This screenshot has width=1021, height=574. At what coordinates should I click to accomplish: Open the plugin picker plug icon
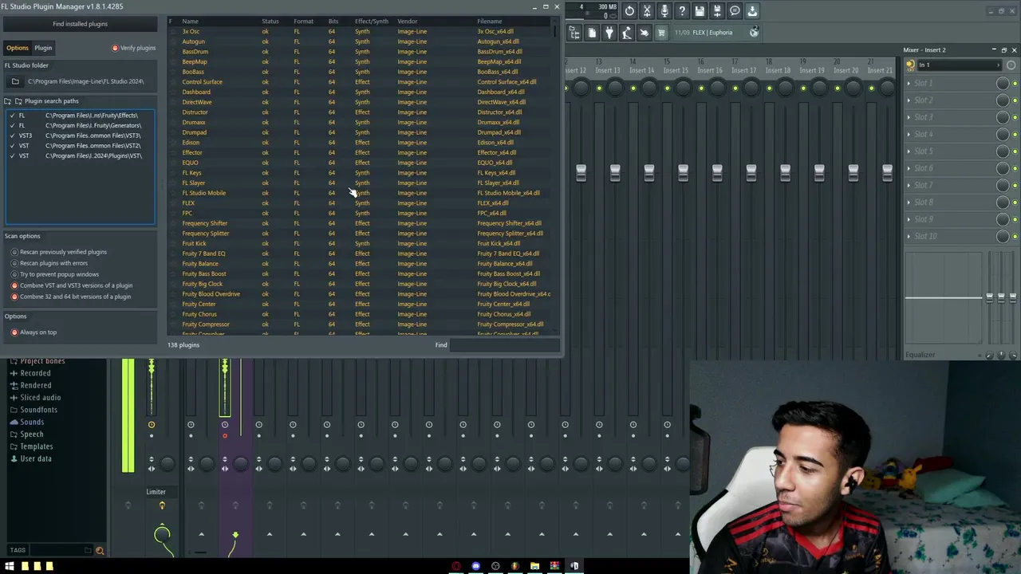point(609,33)
